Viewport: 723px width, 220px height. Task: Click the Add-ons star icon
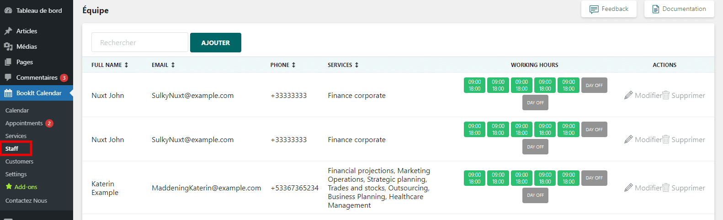click(9, 187)
